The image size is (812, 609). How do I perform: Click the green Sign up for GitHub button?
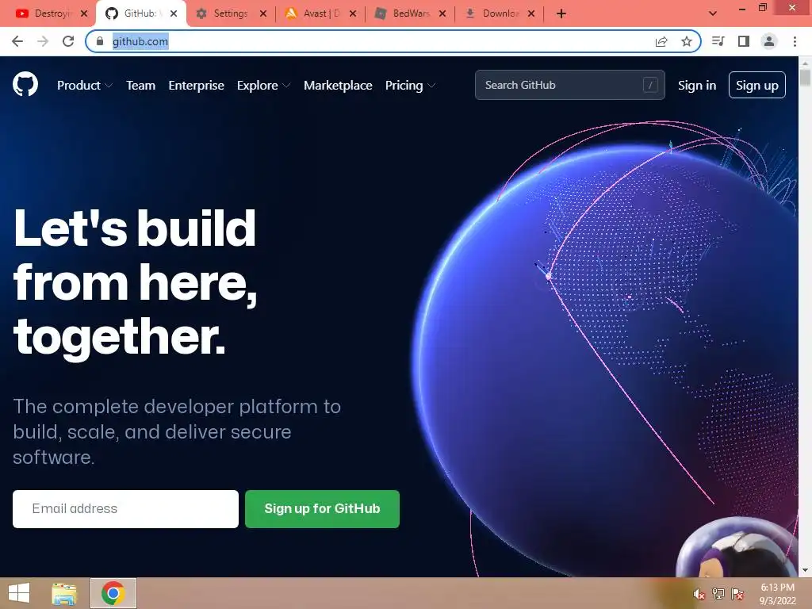click(322, 508)
